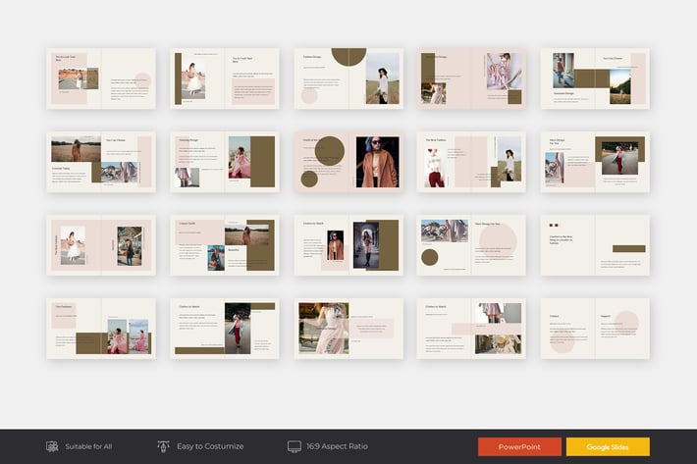Open slide with large light-pink dress photo on left
The width and height of the screenshot is (697, 464).
(348, 329)
